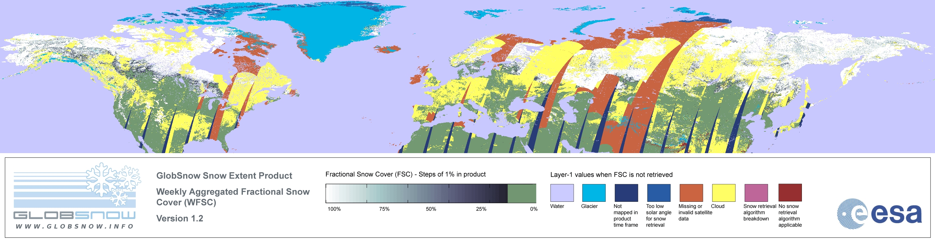Screen dimensions: 935x242
Task: Click the ESA logo
Action: pos(879,213)
